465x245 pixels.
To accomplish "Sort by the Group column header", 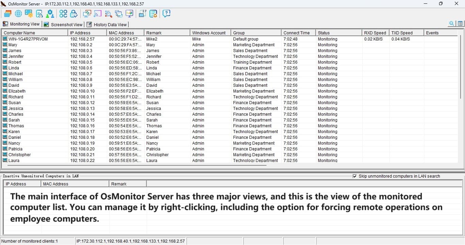I will point(256,33).
